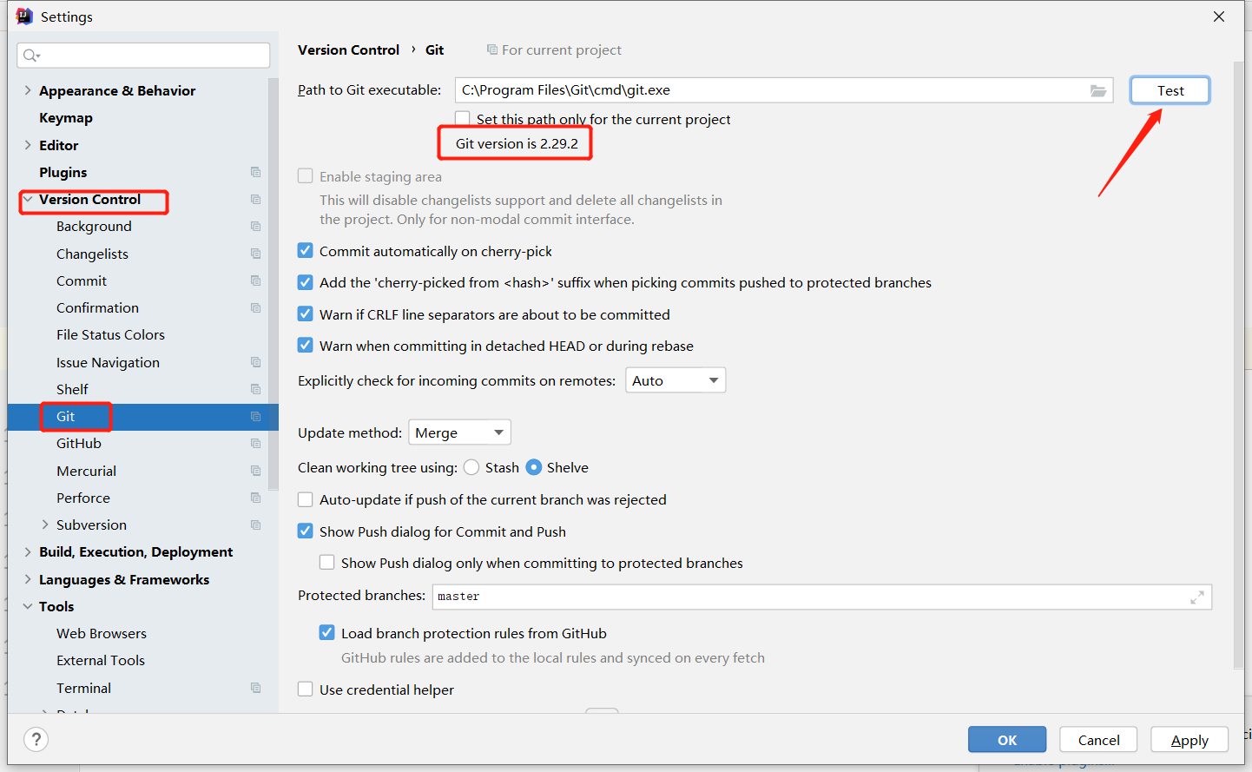This screenshot has width=1252, height=772.
Task: Open the incoming commits Auto dropdown
Action: (675, 380)
